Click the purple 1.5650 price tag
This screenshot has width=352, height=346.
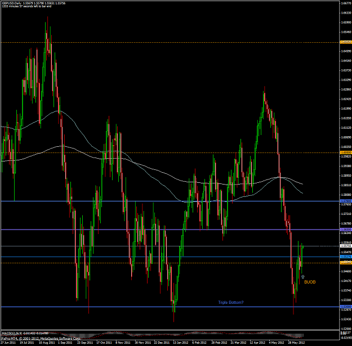point(346,230)
